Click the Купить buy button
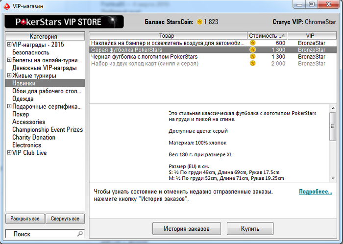Screen dimensions: 343x244 click(250, 228)
